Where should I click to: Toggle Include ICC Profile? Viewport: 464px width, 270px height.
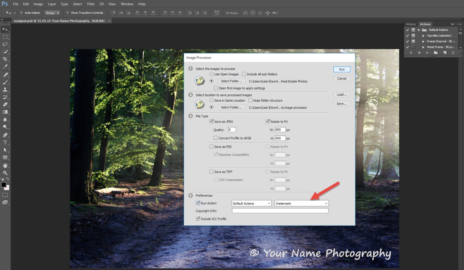click(198, 219)
